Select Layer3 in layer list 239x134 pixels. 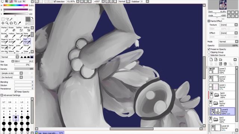222,70
